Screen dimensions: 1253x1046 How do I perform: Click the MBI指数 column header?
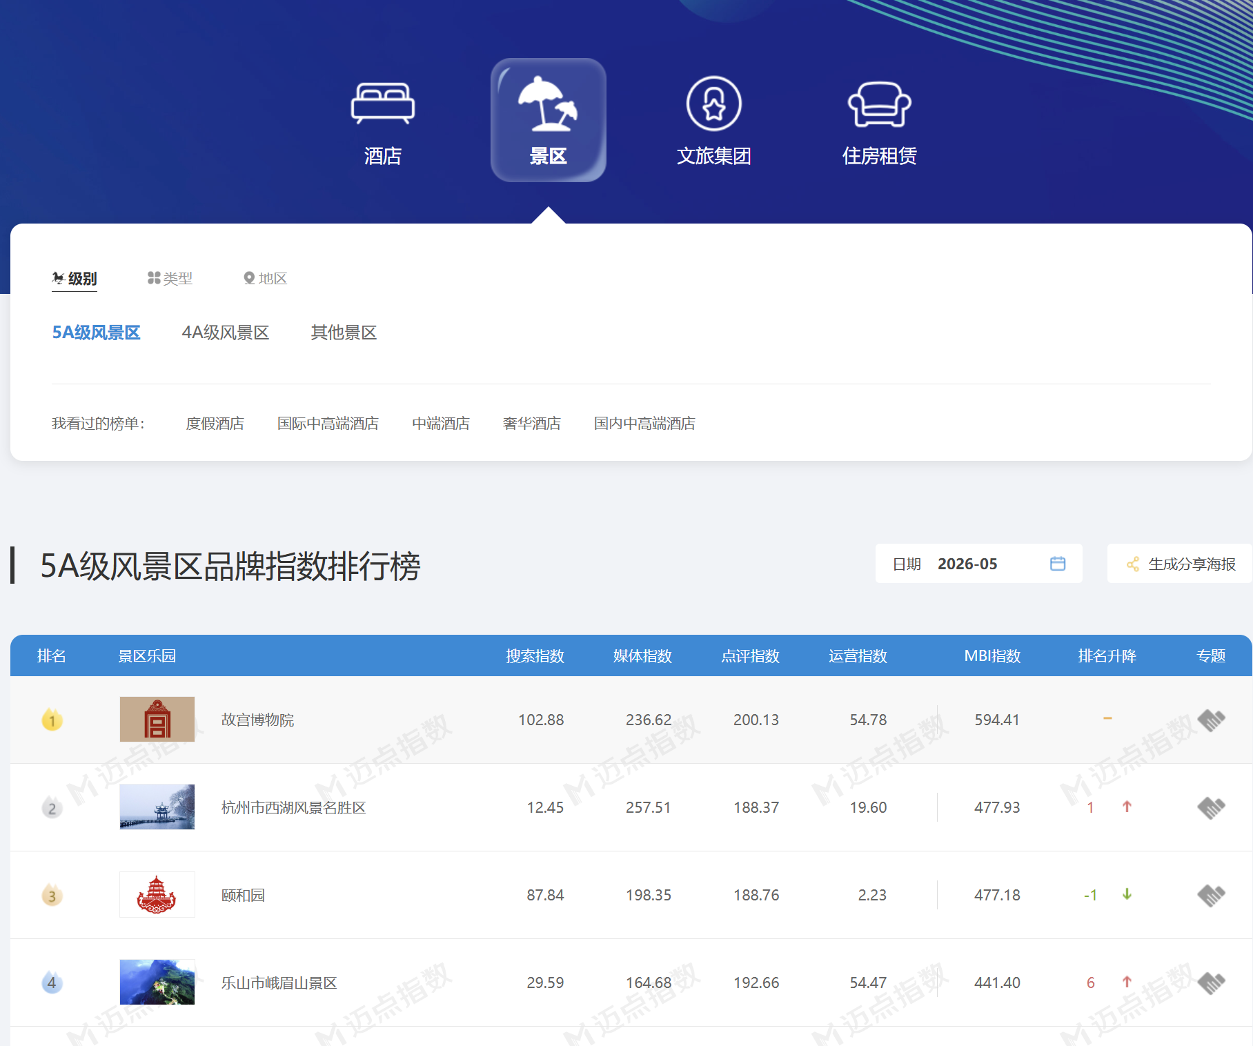pos(993,655)
